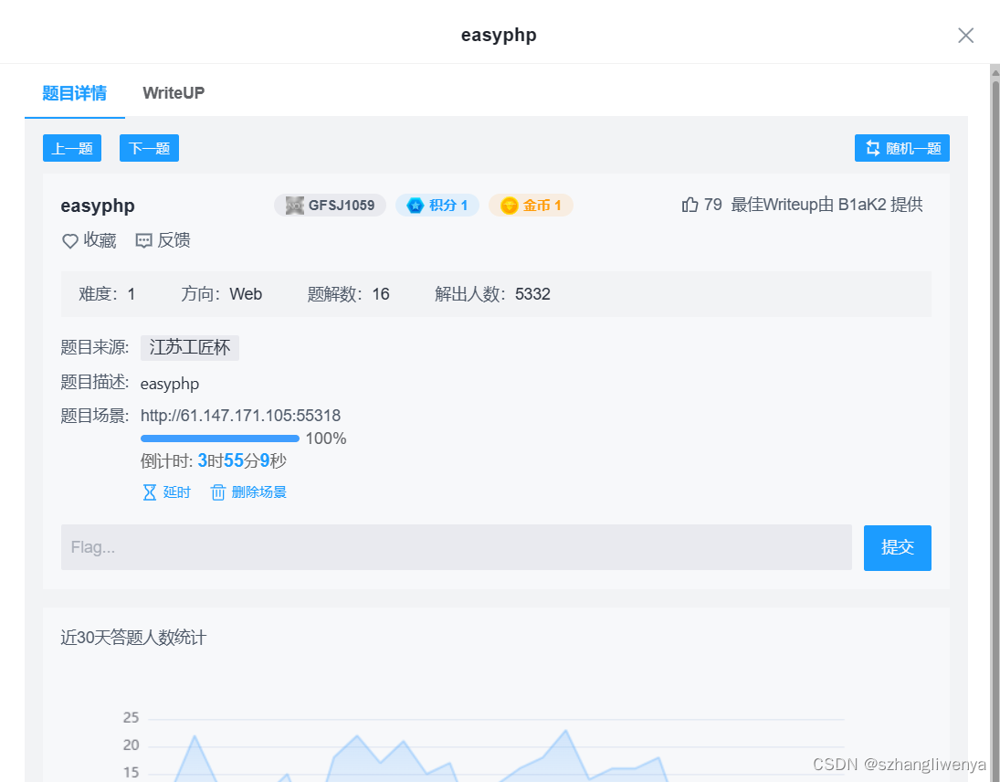Click the 下一题 next question button

149,147
